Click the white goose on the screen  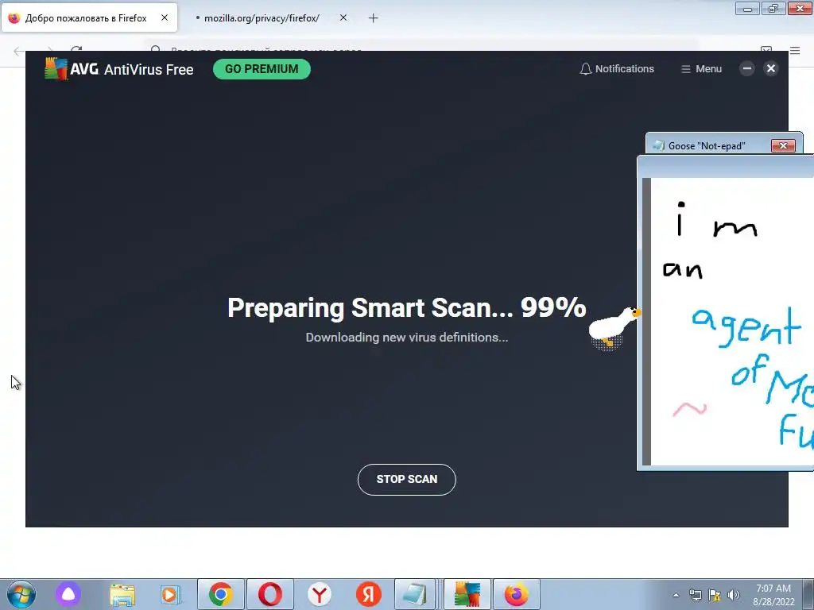coord(614,328)
